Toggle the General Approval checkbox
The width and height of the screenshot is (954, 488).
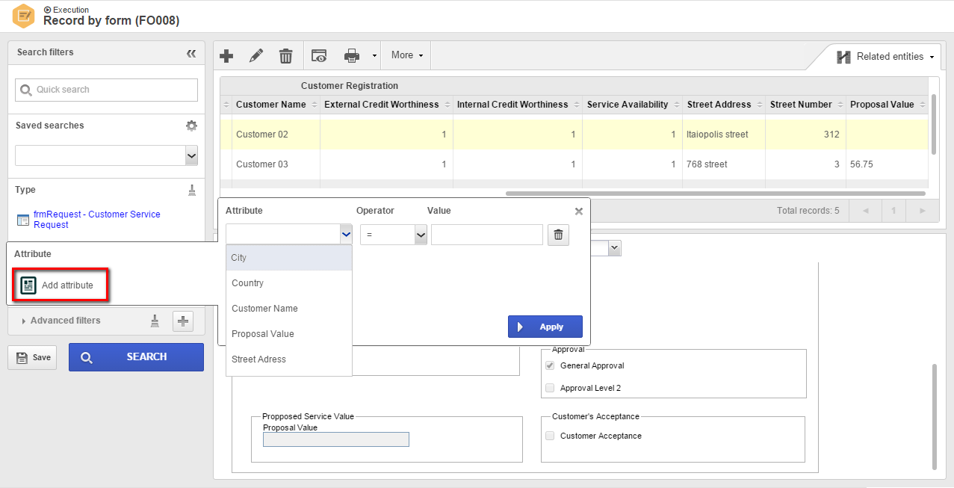[550, 365]
